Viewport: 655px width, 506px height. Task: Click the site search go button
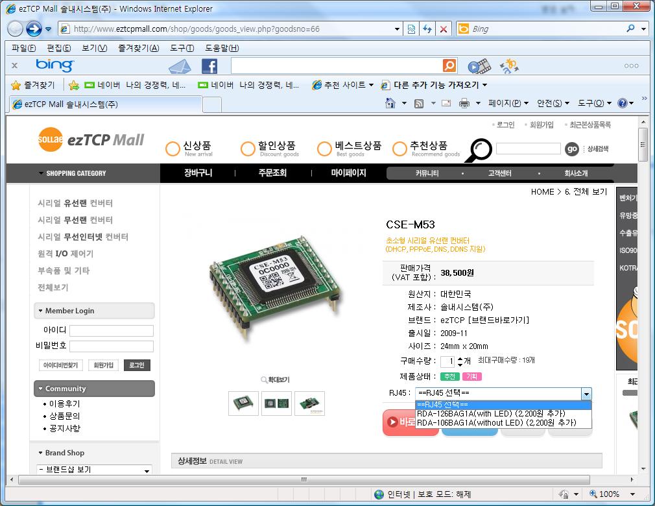(572, 149)
